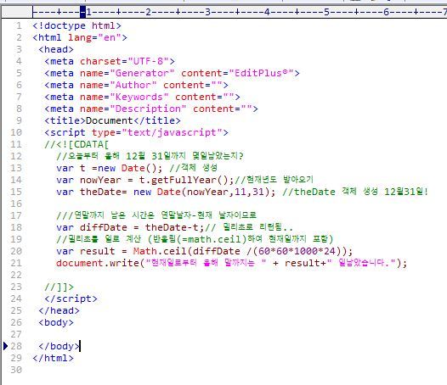
Task: Click the word Document inside the title tag
Action: coord(110,120)
